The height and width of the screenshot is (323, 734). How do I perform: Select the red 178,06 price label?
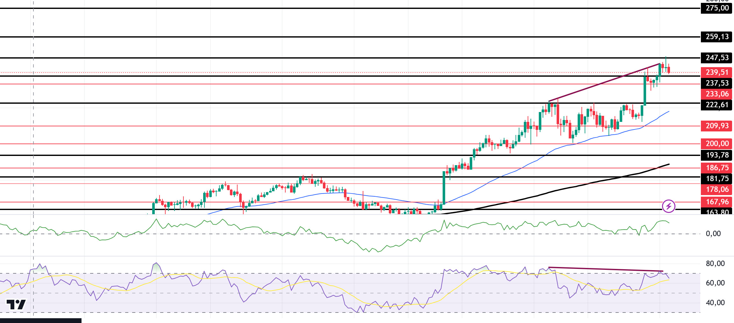tap(716, 190)
